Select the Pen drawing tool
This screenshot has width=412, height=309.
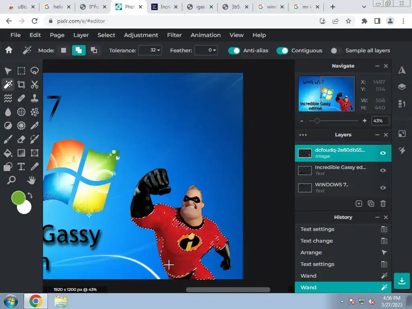[x=35, y=126]
